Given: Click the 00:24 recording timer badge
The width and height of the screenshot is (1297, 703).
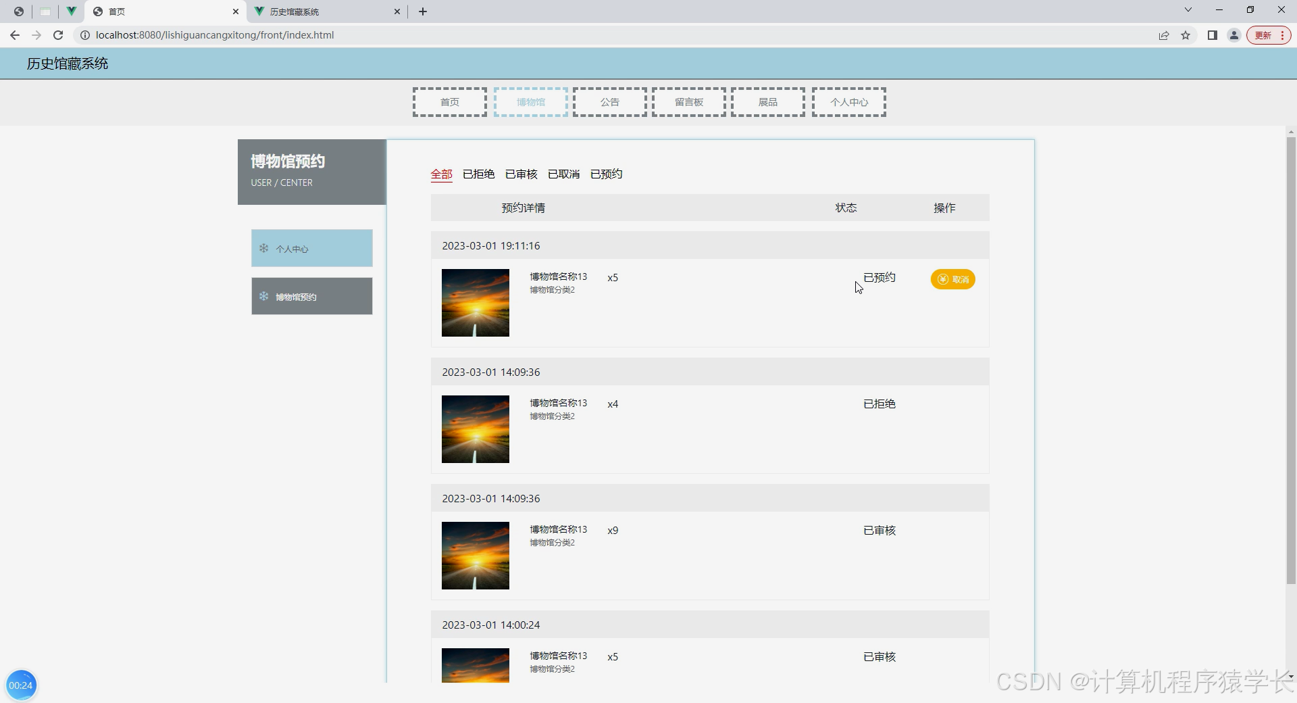Looking at the screenshot, I should point(21,685).
